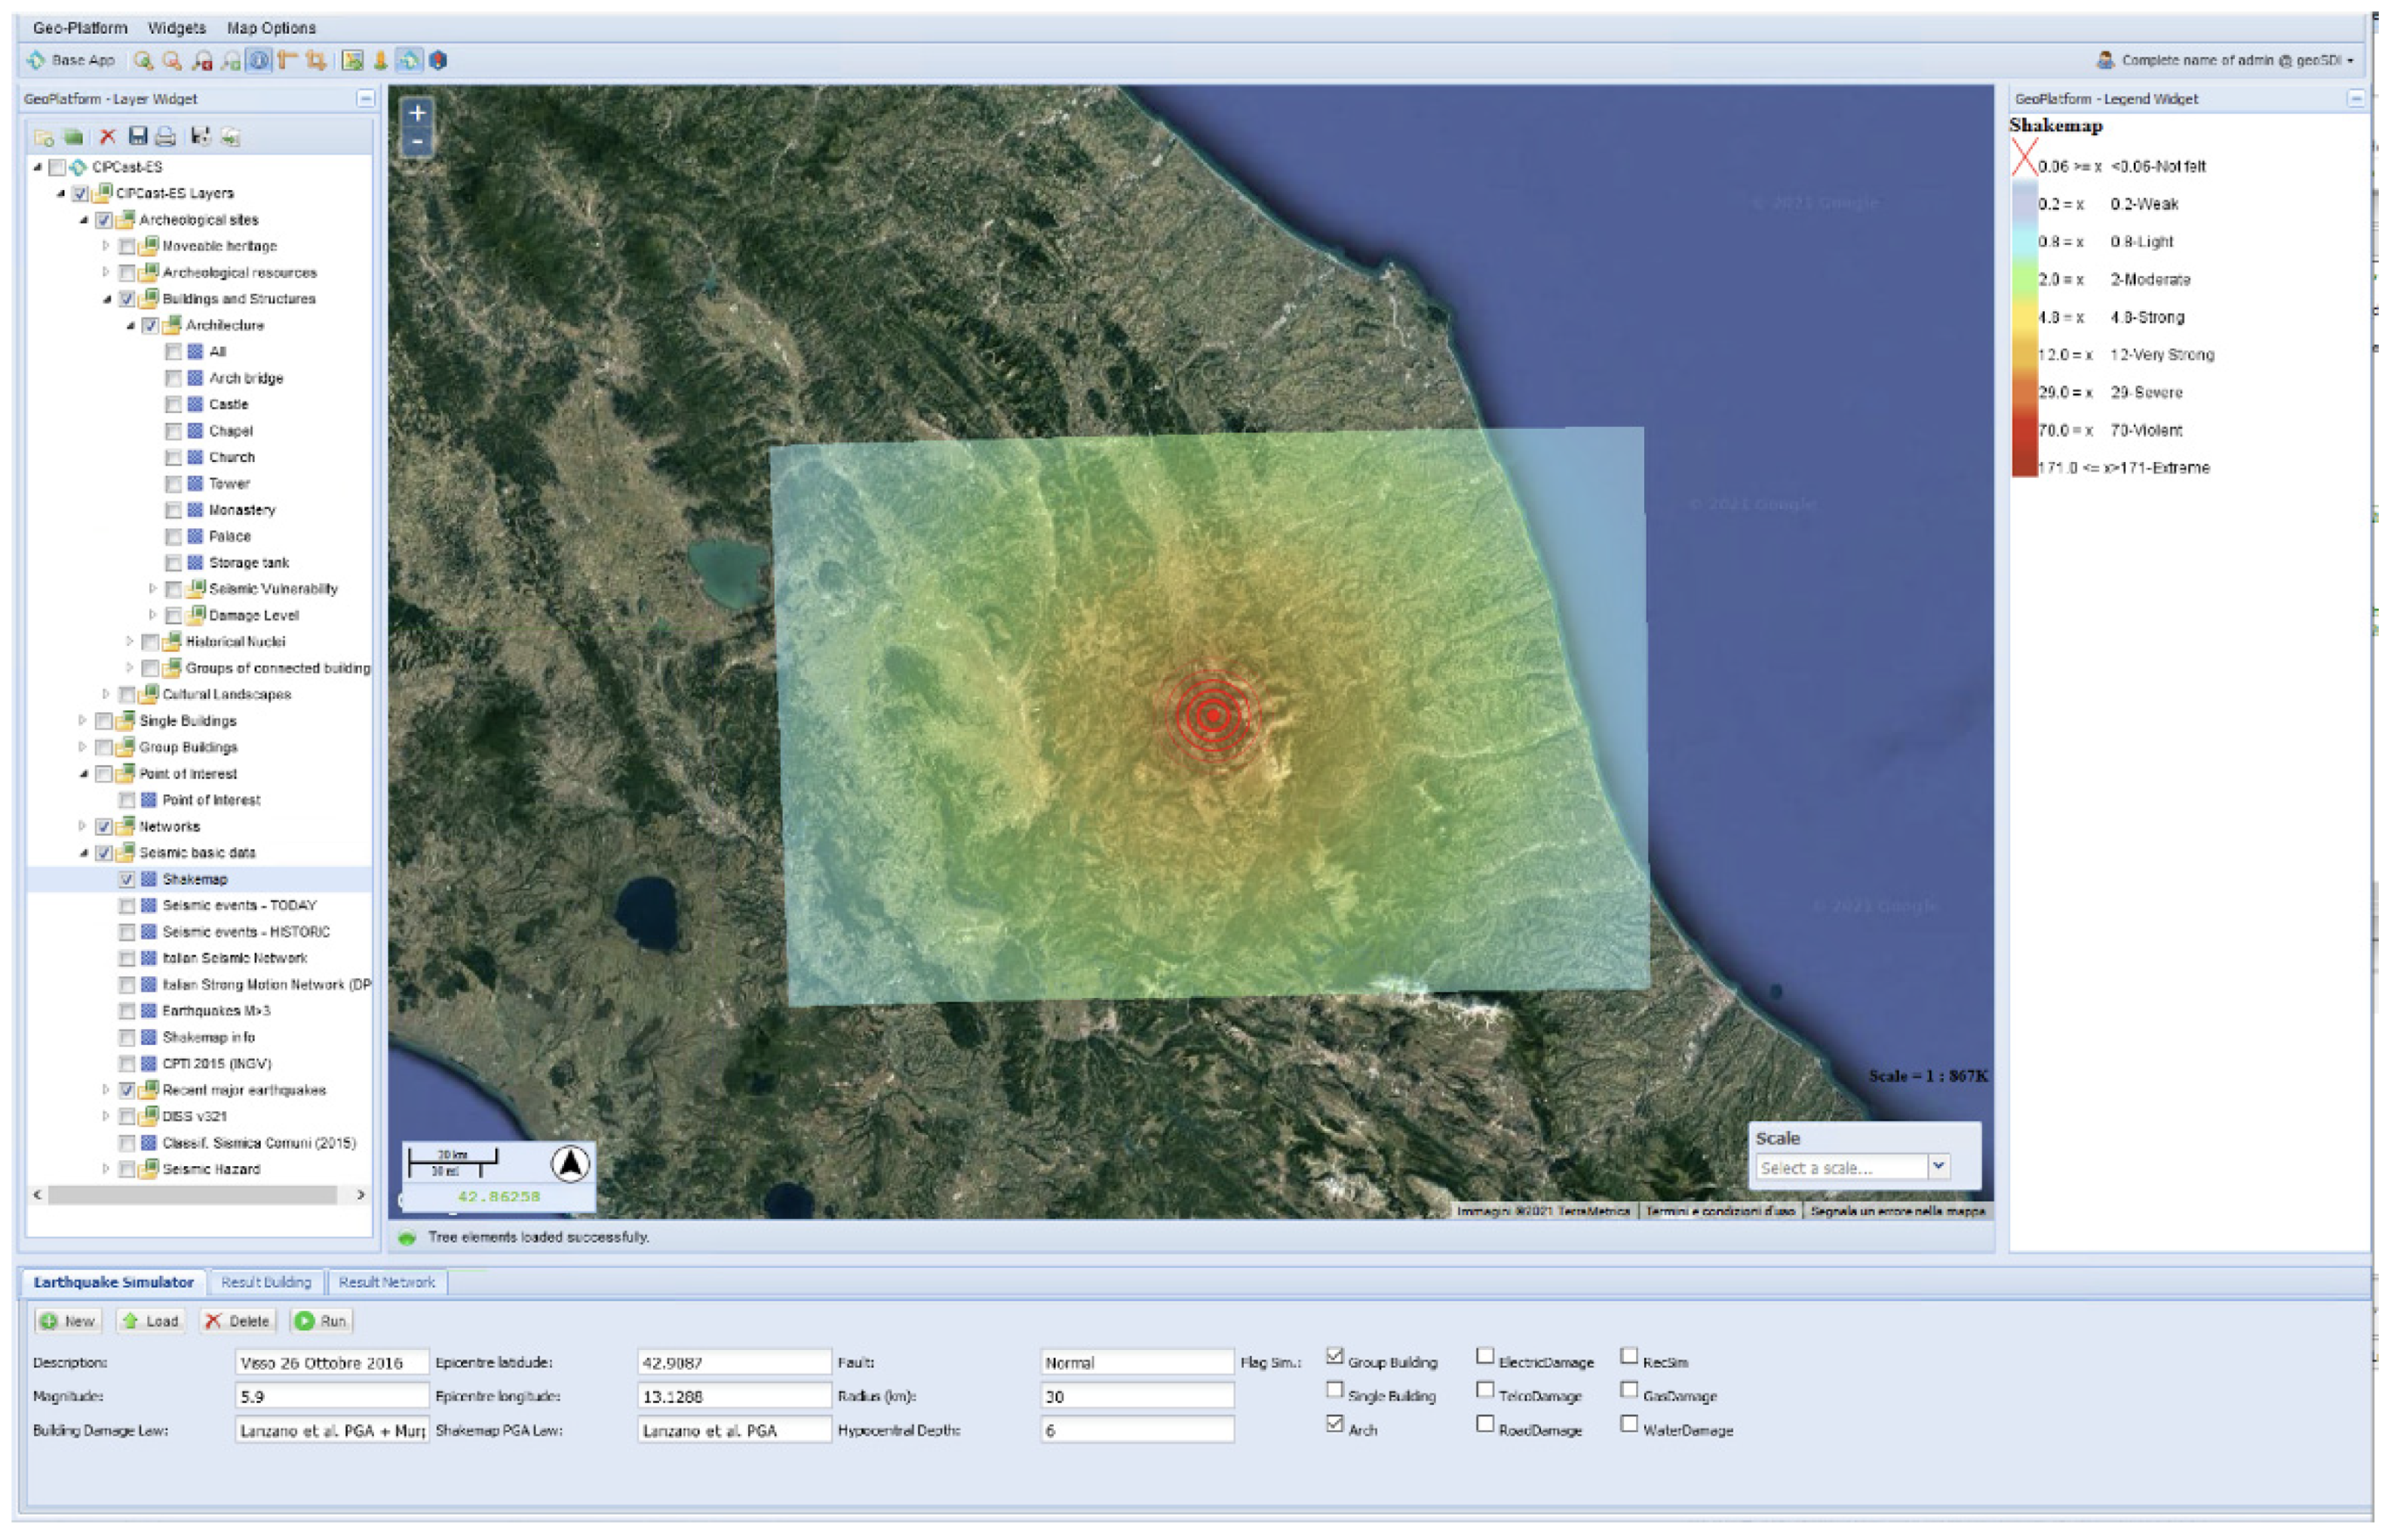Image resolution: width=2391 pixels, height=1540 pixels.
Task: Activate the measure length ruler tool
Action: point(288,61)
